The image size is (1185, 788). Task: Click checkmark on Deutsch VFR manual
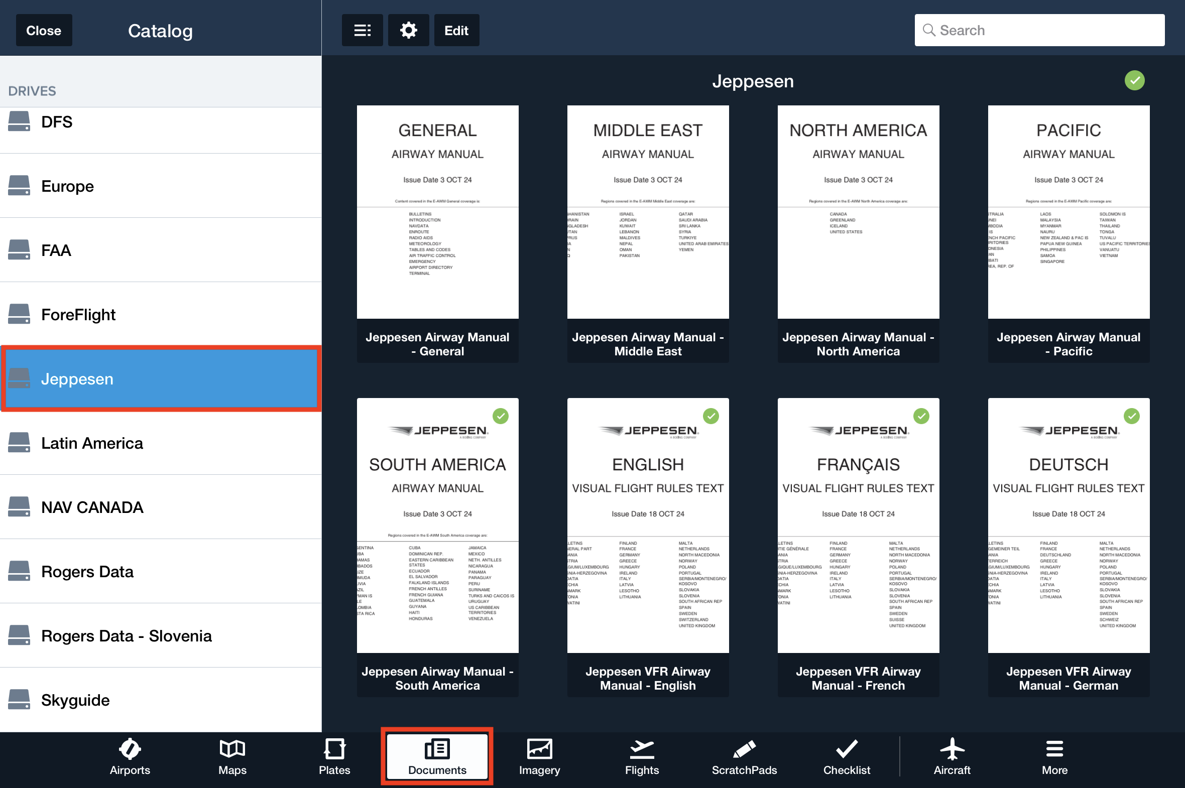1131,416
